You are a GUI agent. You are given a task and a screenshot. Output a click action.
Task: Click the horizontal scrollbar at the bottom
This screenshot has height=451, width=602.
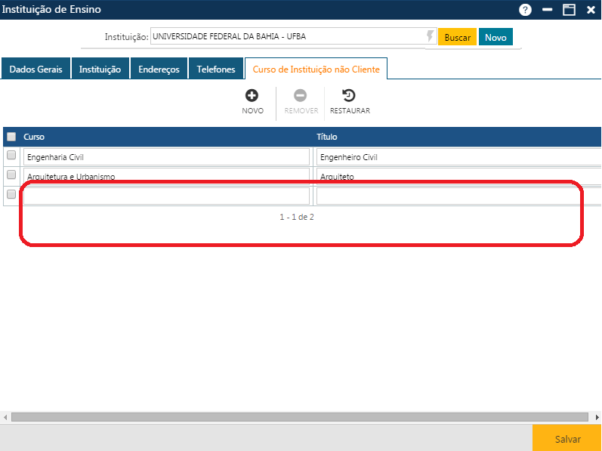click(300, 417)
